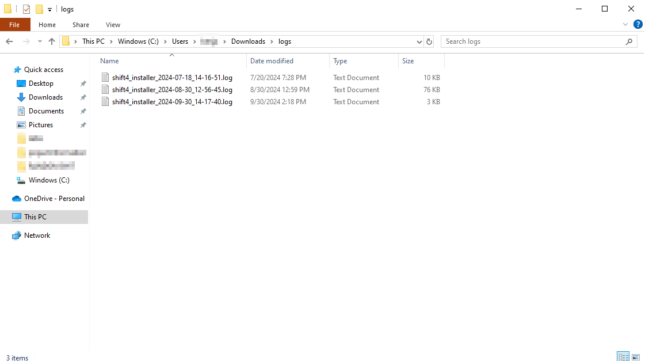This screenshot has height=361, width=645.
Task: Open the address bar history dropdown
Action: point(419,41)
